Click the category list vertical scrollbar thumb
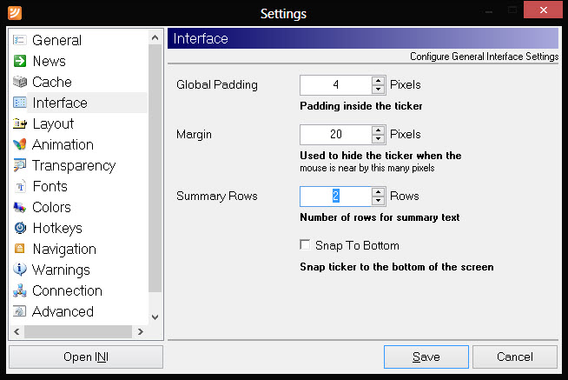This screenshot has height=380, width=568. tap(155, 168)
